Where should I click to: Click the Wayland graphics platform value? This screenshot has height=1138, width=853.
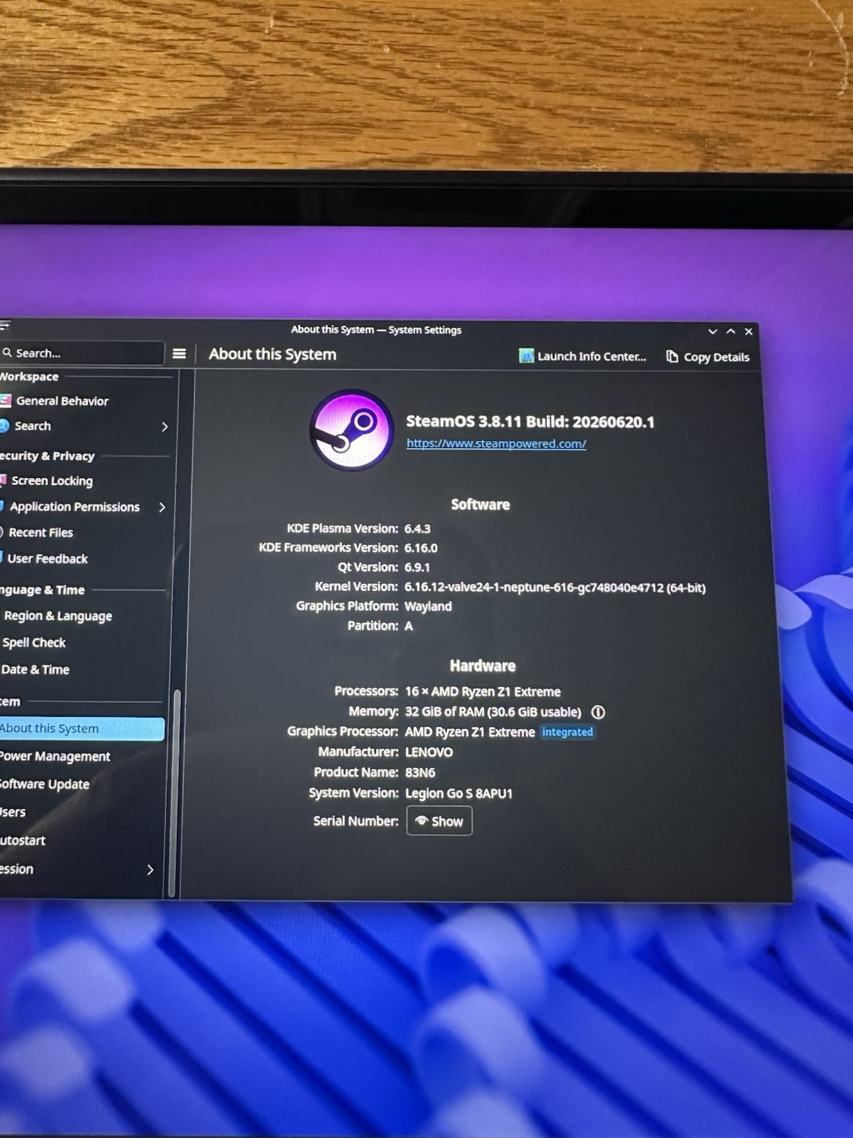[428, 606]
